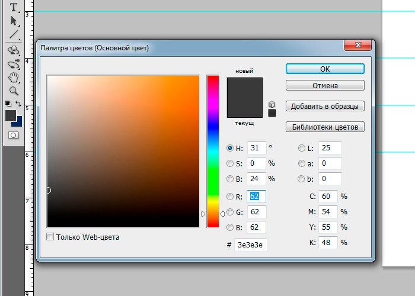Enable the Только Web-цвета checkbox
The height and width of the screenshot is (296, 415).
tap(50, 237)
